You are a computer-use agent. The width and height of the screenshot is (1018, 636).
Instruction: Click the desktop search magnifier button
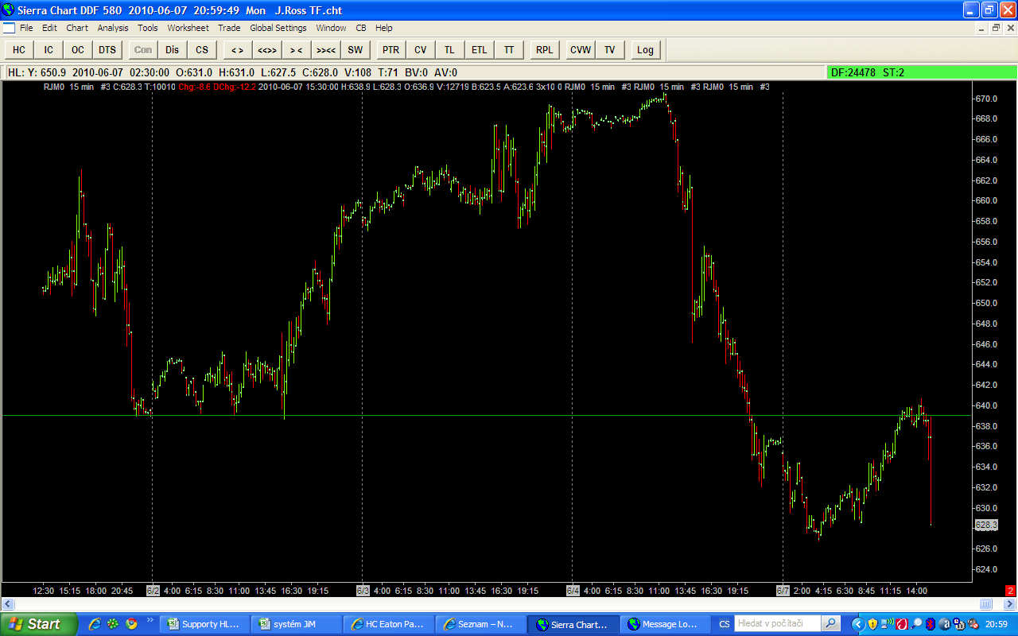coord(830,624)
